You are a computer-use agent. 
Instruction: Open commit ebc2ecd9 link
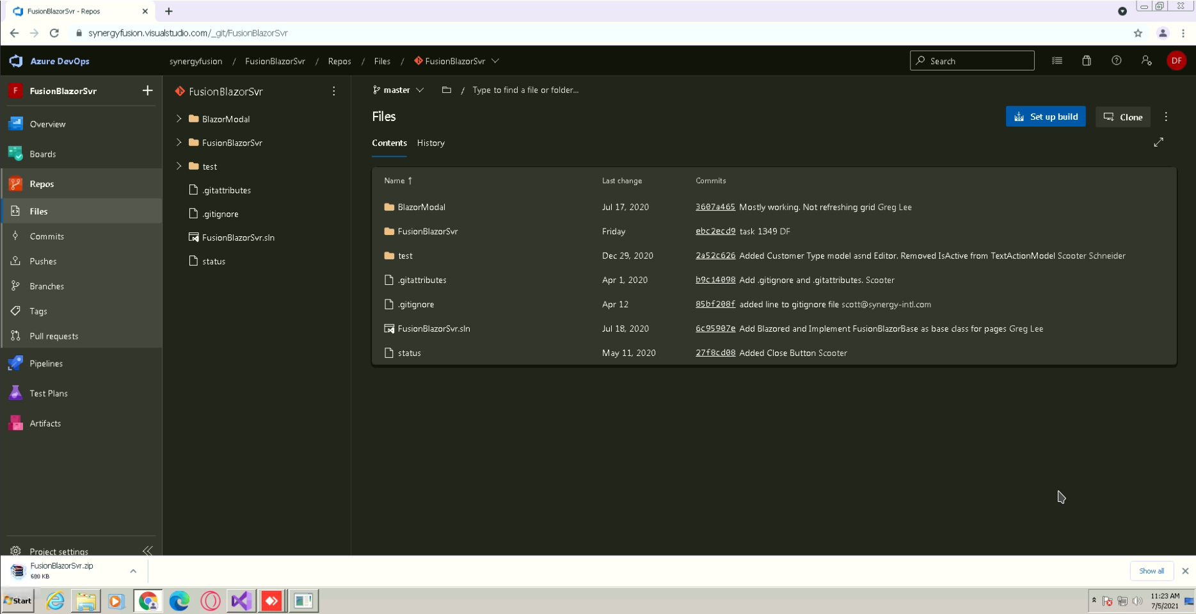click(715, 232)
